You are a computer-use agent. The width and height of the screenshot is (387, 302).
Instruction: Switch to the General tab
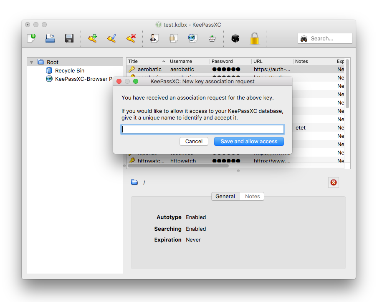[x=225, y=196]
